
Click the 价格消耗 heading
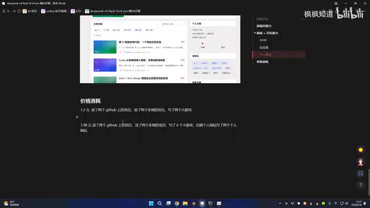(x=90, y=101)
